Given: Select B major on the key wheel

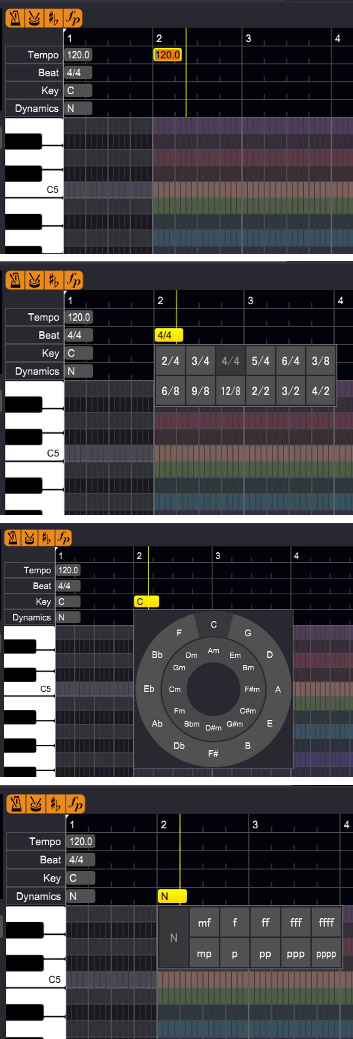Looking at the screenshot, I should [248, 746].
